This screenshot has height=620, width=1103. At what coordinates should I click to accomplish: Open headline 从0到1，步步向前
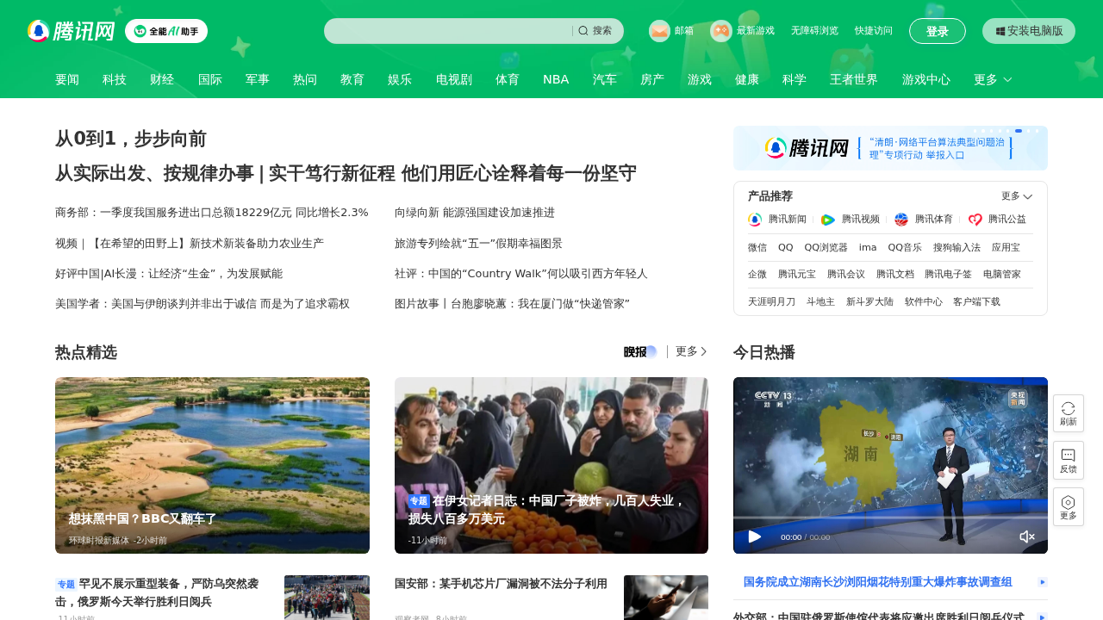coord(131,139)
